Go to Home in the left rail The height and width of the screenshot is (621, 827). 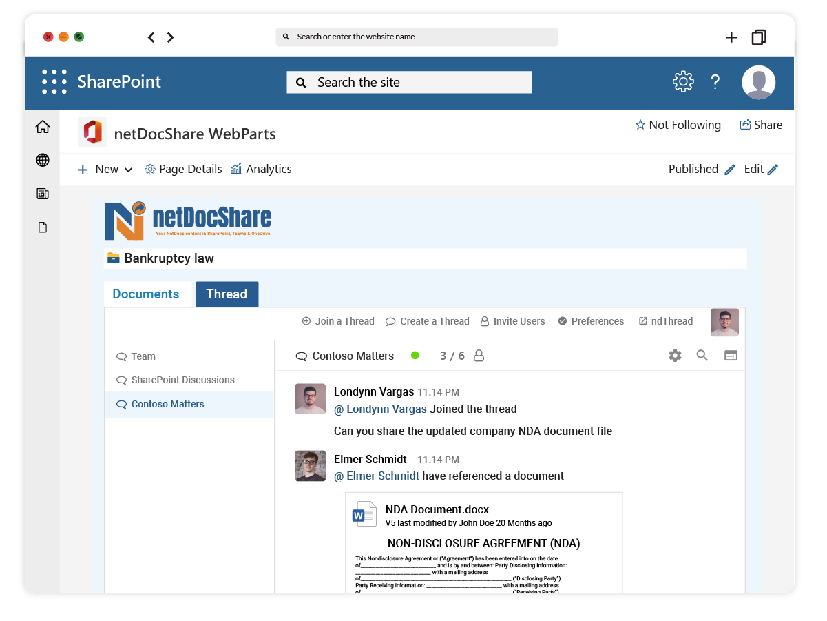[x=43, y=127]
